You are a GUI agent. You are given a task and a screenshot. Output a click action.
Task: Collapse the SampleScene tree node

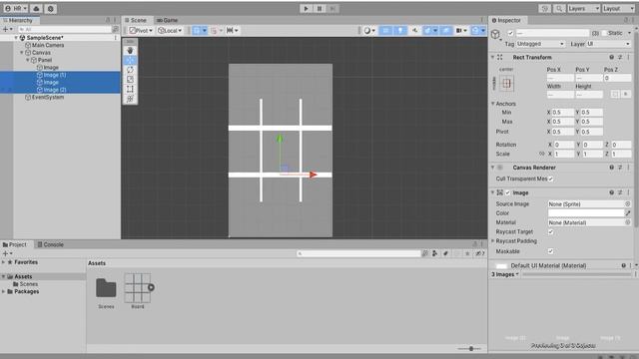(16, 38)
